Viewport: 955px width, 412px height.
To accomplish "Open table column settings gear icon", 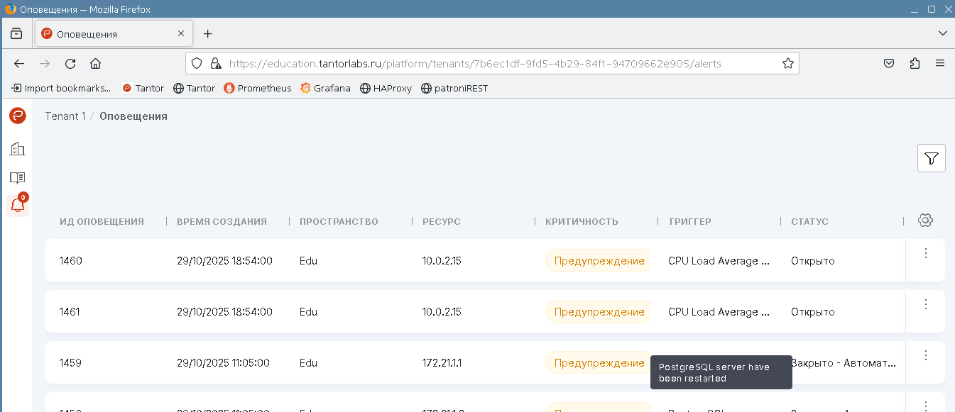I will [924, 221].
